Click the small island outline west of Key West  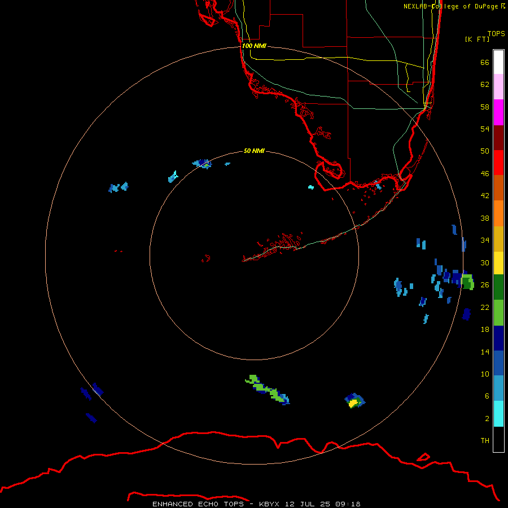pos(206,258)
